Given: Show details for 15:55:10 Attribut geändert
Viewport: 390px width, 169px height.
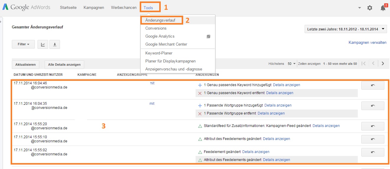Looking at the screenshot, I should (x=277, y=139).
